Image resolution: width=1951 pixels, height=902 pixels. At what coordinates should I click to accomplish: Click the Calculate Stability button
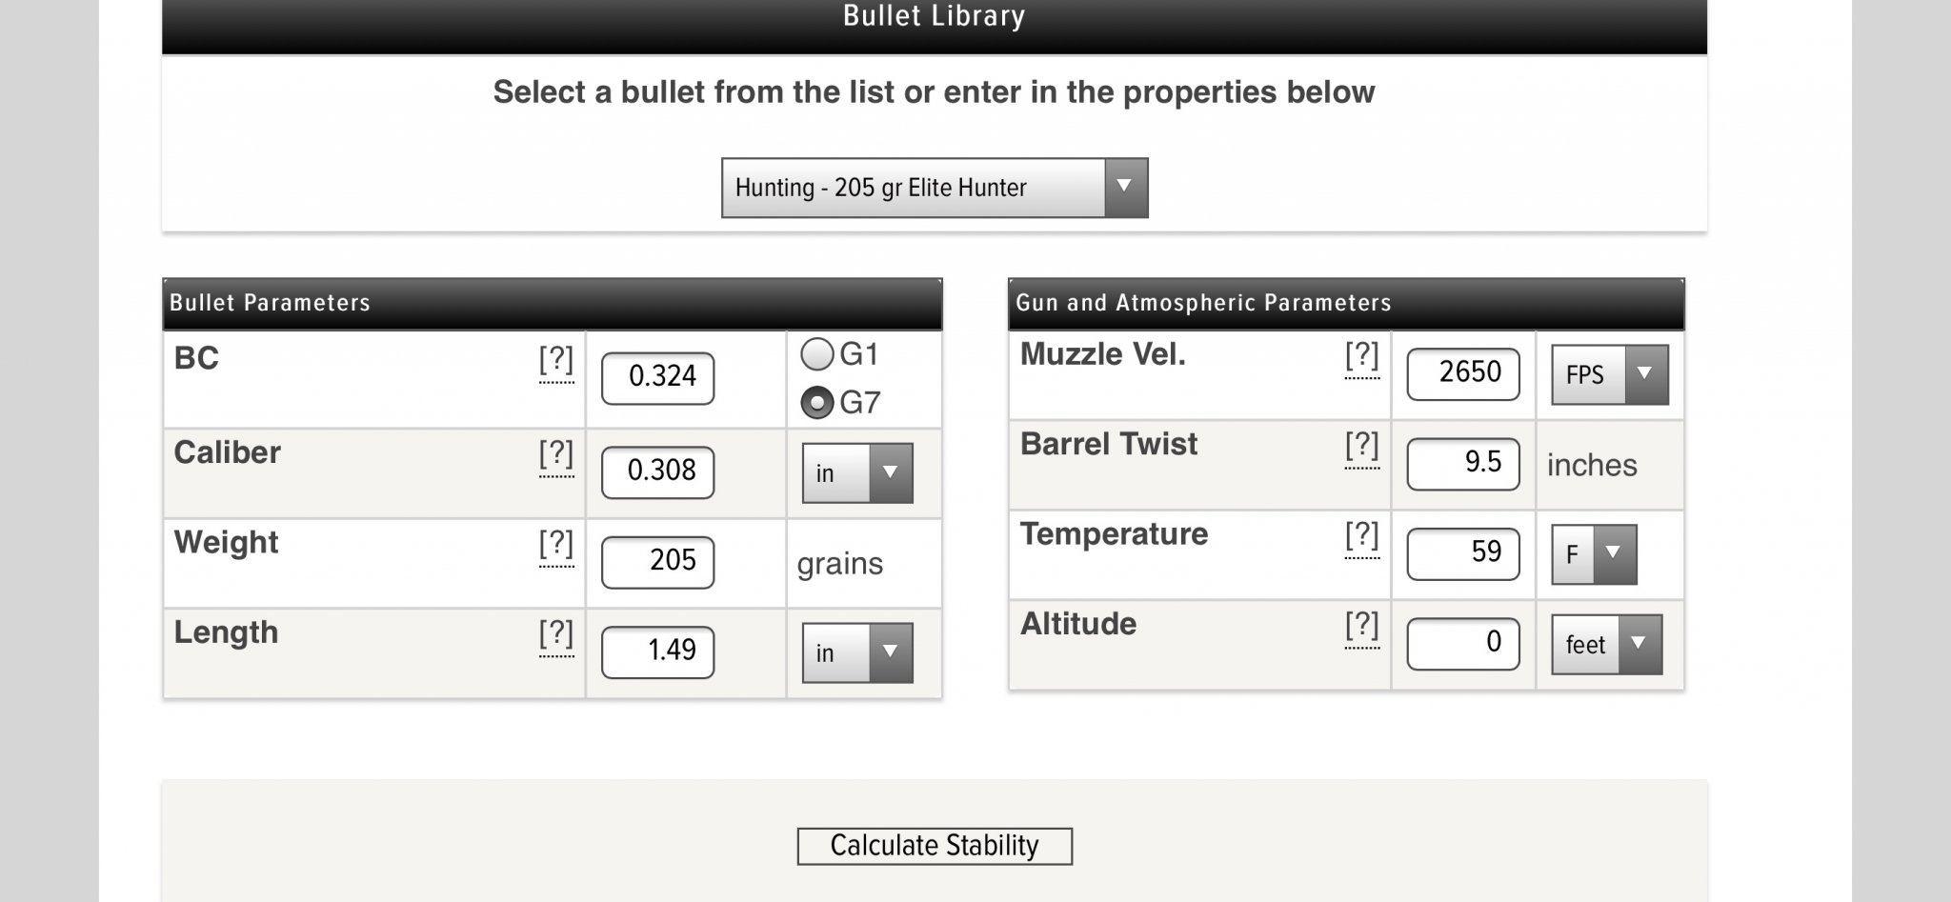click(935, 846)
